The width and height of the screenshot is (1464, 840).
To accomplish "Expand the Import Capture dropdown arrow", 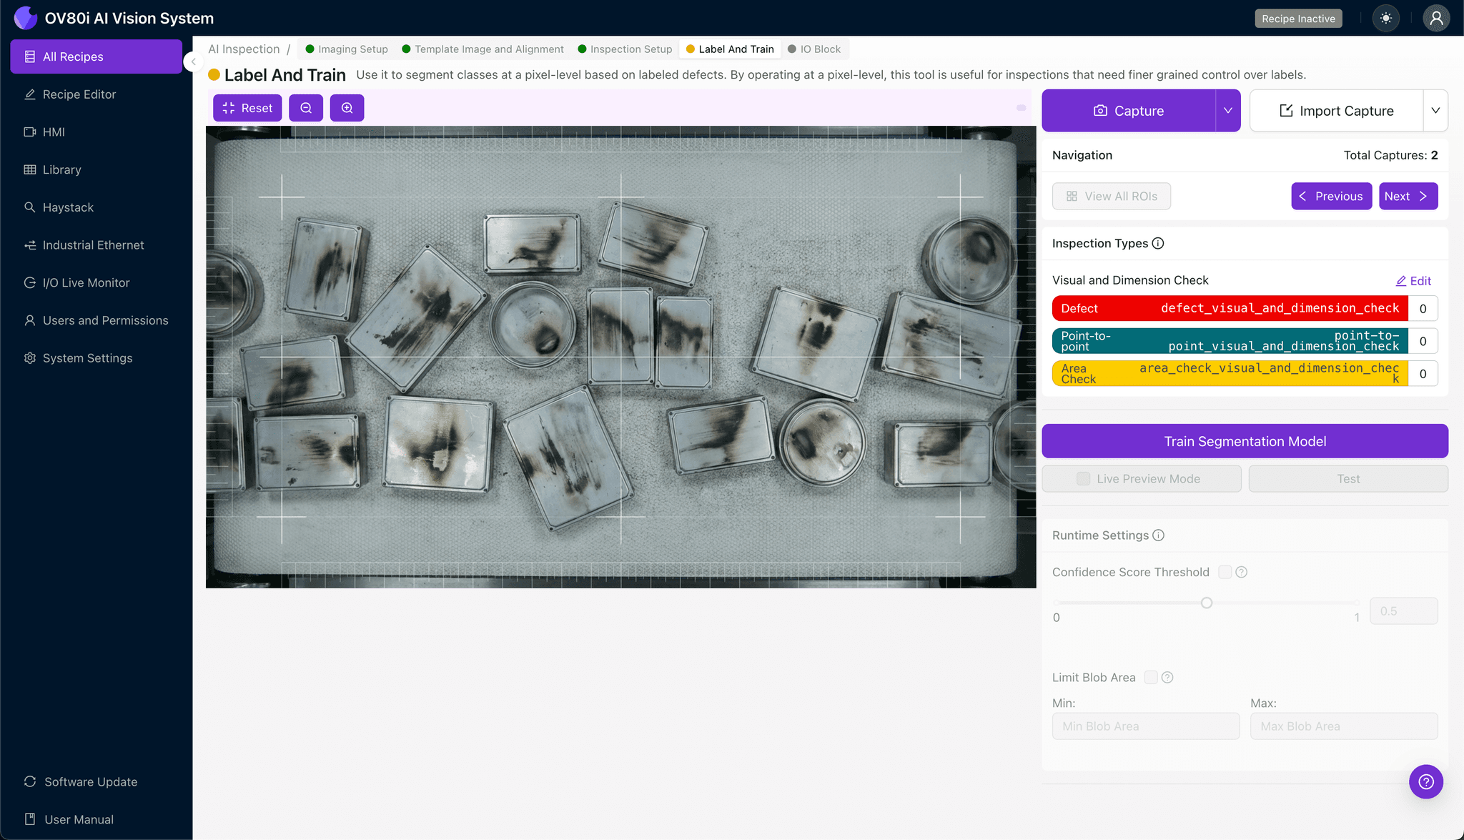I will pos(1435,111).
